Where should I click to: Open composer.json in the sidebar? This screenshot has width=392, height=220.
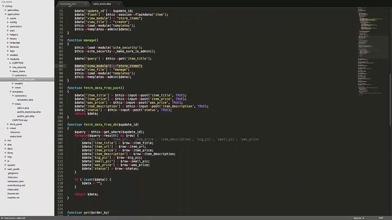[x=15, y=182]
